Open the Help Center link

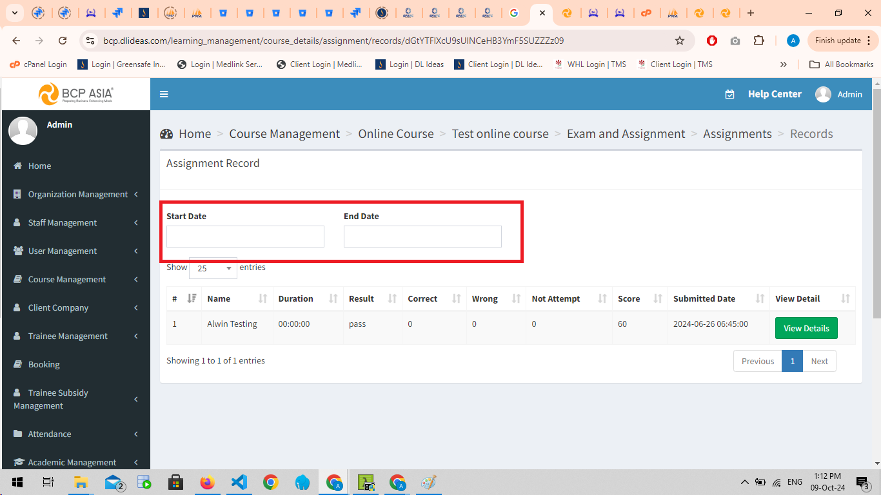pos(775,94)
